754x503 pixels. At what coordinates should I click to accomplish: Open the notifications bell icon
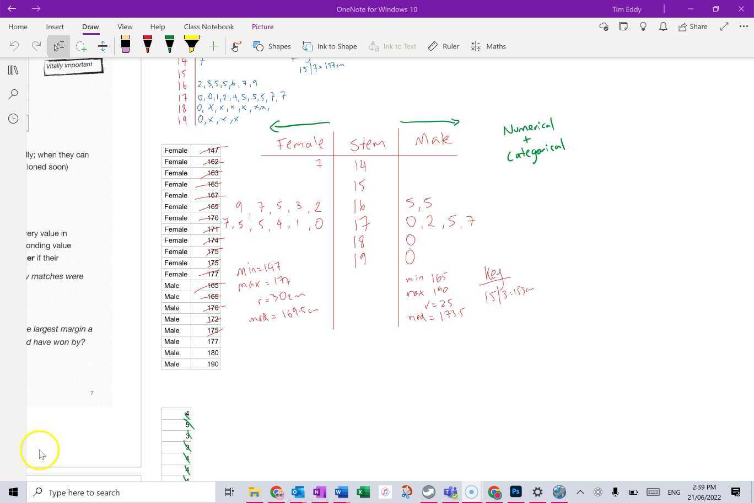pyautogui.click(x=663, y=26)
